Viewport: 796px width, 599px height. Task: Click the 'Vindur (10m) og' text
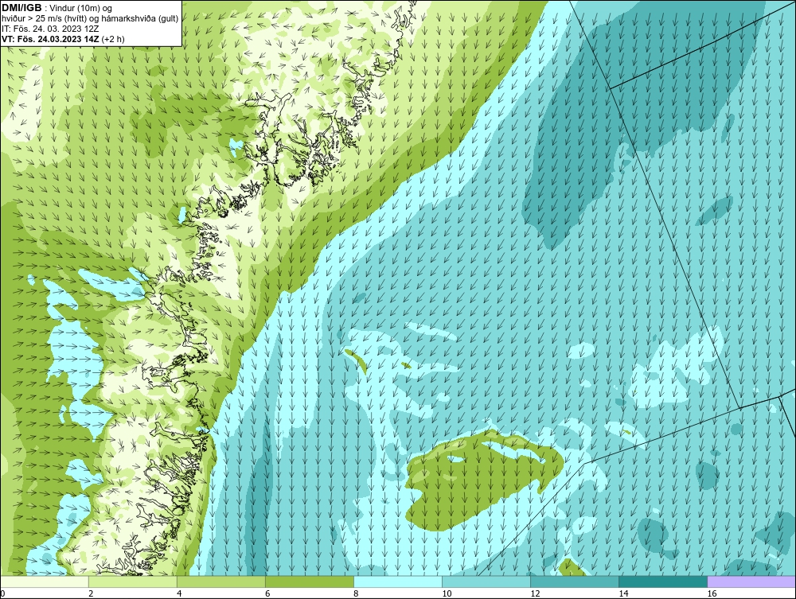tap(82, 9)
